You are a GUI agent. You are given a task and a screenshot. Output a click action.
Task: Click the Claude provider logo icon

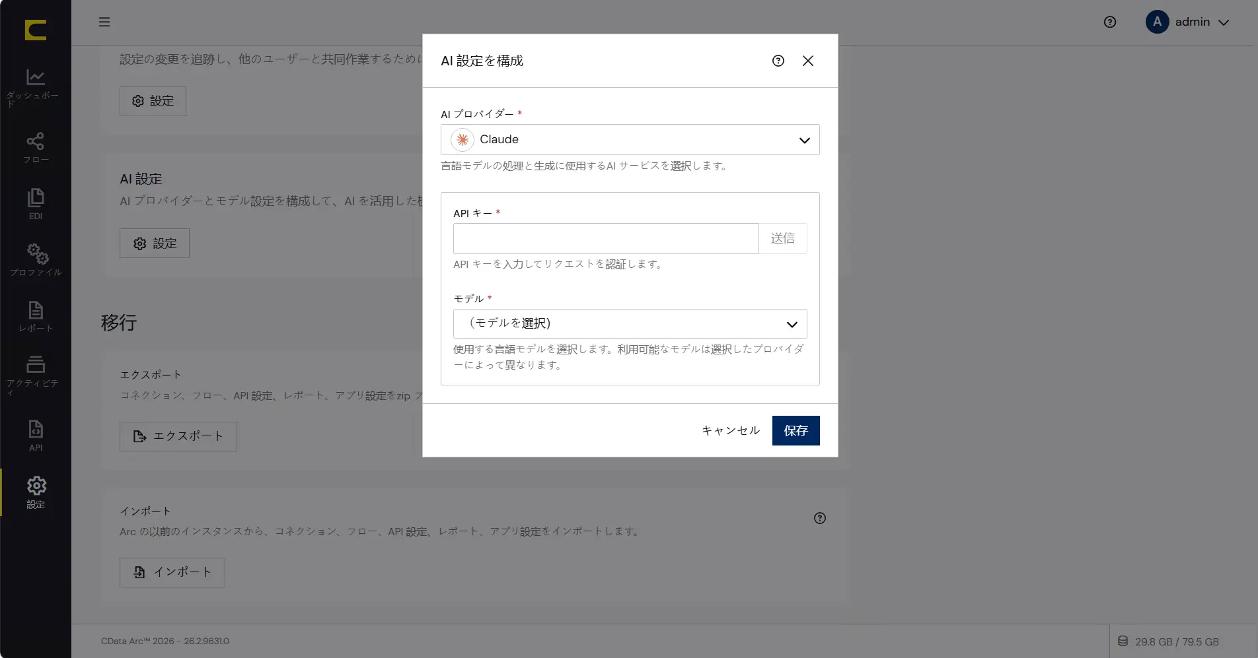(462, 140)
